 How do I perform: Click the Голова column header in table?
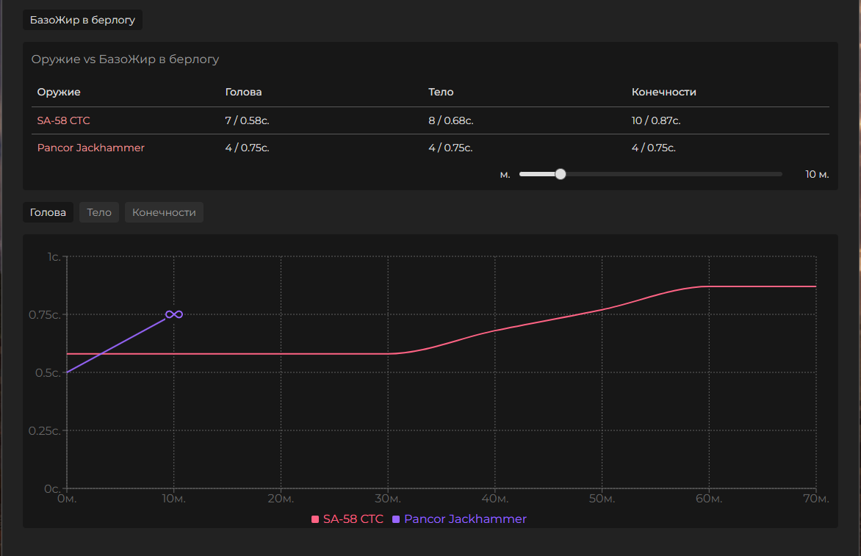click(x=243, y=92)
